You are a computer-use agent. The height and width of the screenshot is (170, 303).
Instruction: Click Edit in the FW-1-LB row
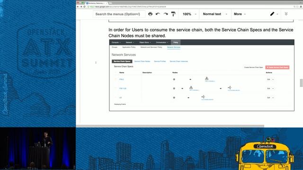pyautogui.click(x=268, y=88)
